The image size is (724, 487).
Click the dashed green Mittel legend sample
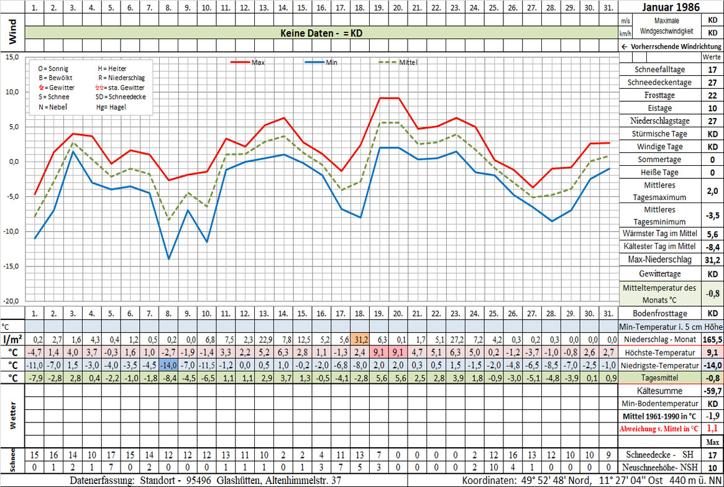[388, 62]
